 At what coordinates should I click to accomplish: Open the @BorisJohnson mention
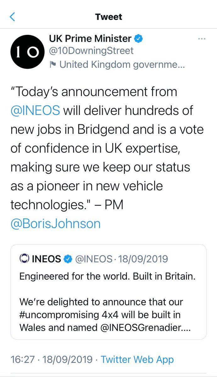coord(56,224)
